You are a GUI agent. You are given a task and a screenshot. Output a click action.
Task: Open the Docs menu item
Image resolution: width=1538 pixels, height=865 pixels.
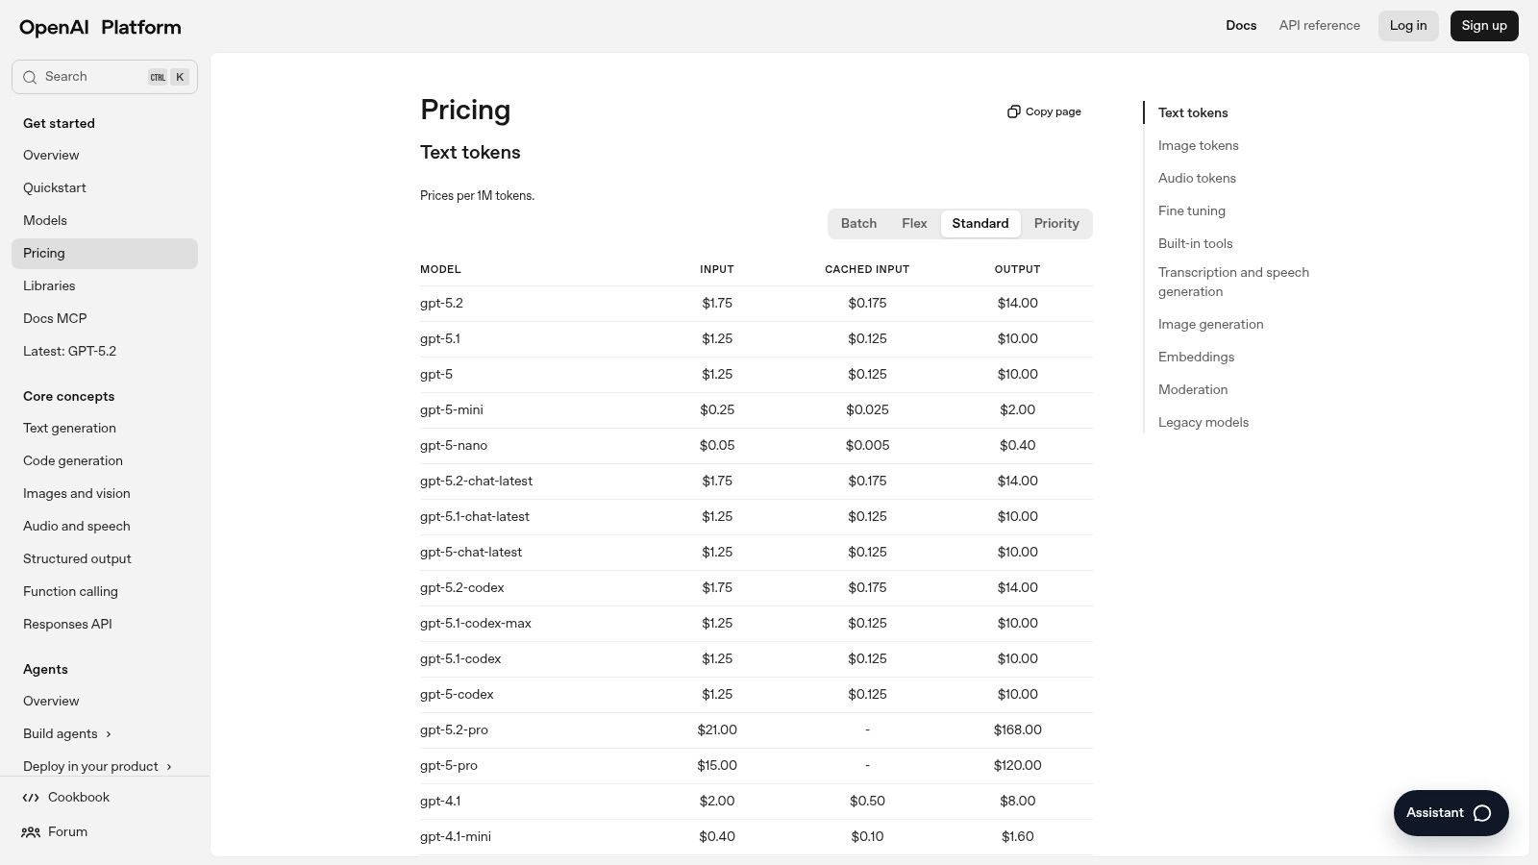1241,25
